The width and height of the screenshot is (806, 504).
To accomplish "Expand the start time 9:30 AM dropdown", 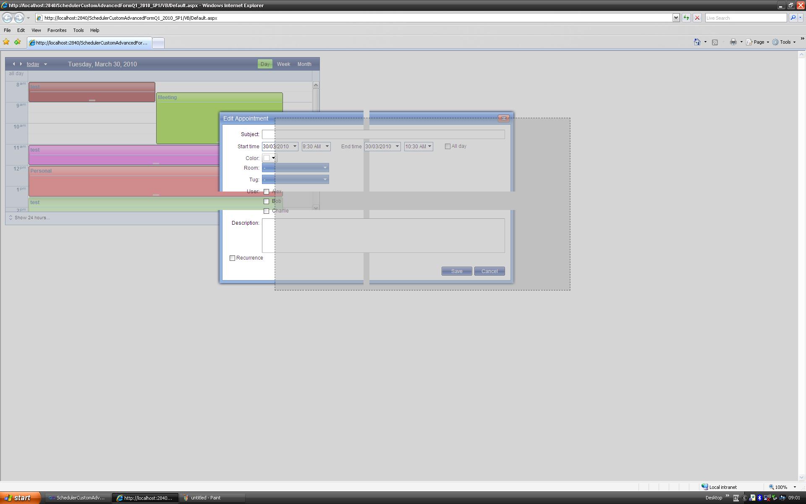I will [327, 146].
